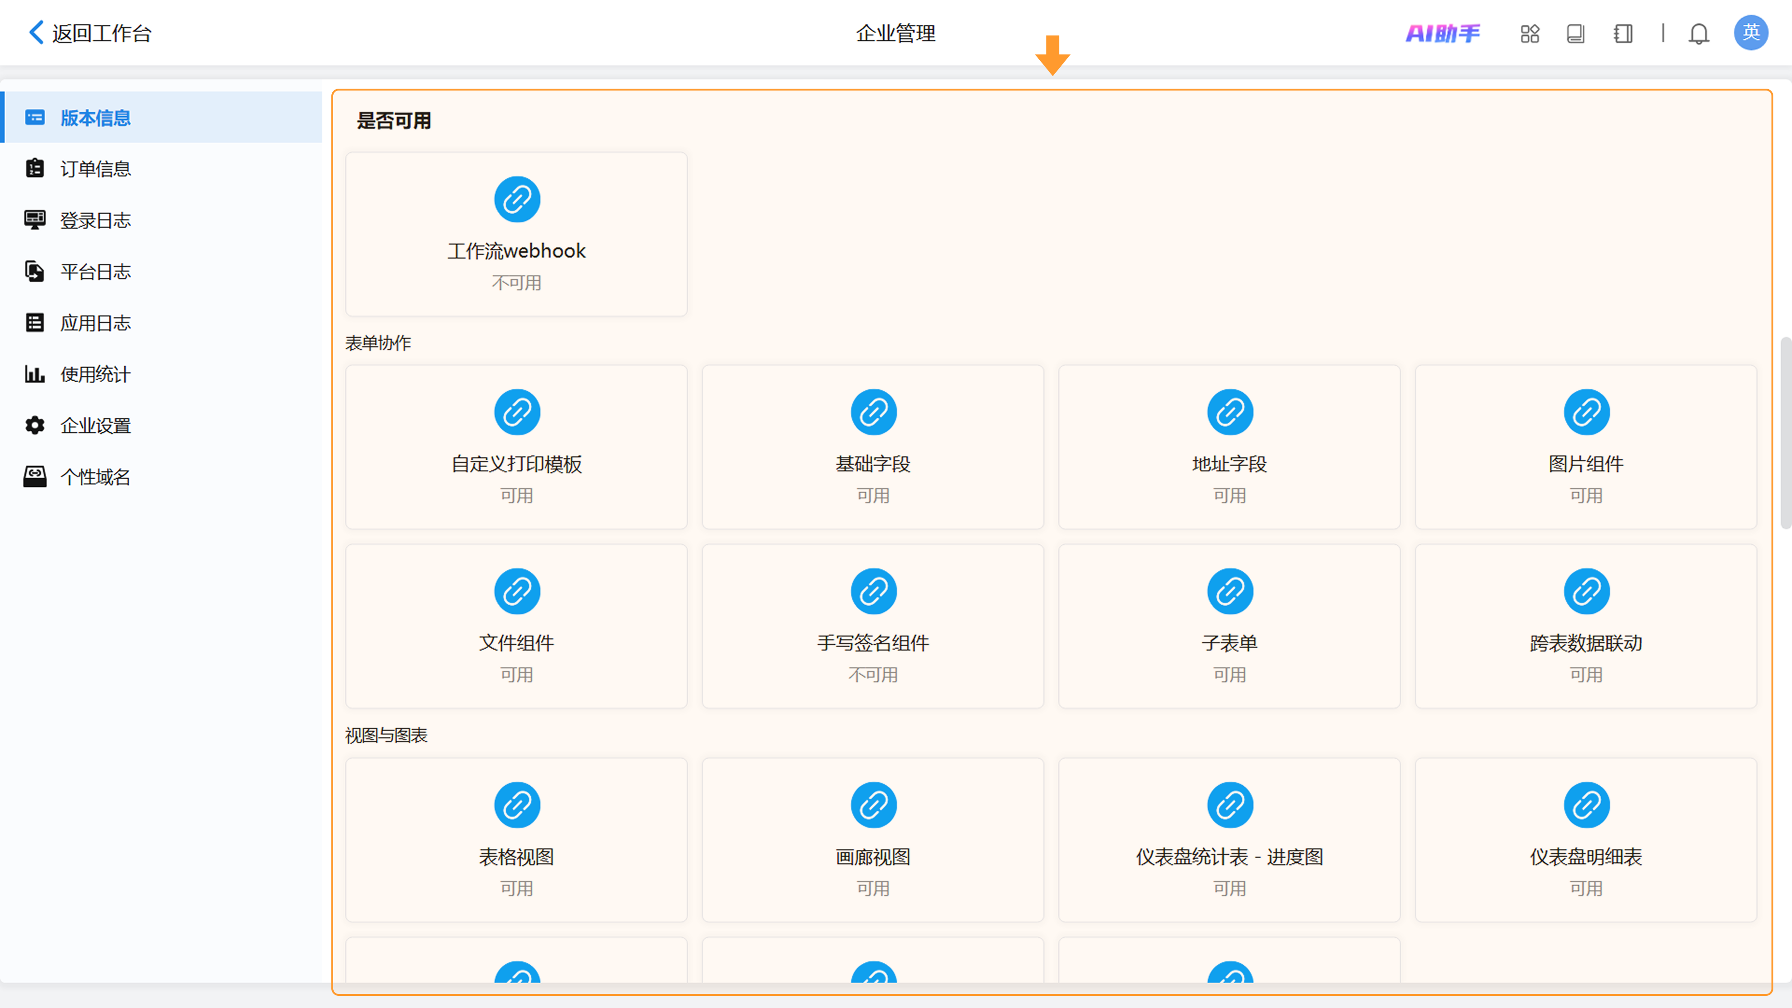Click the 表格视图 label text
1792x1008 pixels.
point(516,857)
